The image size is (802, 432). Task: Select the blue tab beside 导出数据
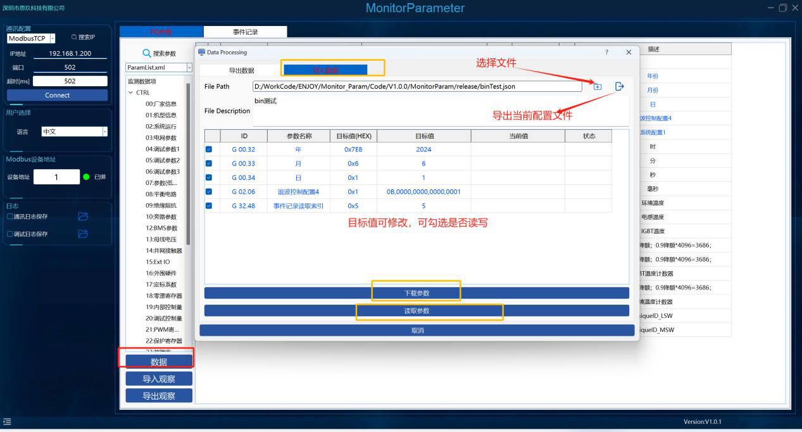point(325,70)
